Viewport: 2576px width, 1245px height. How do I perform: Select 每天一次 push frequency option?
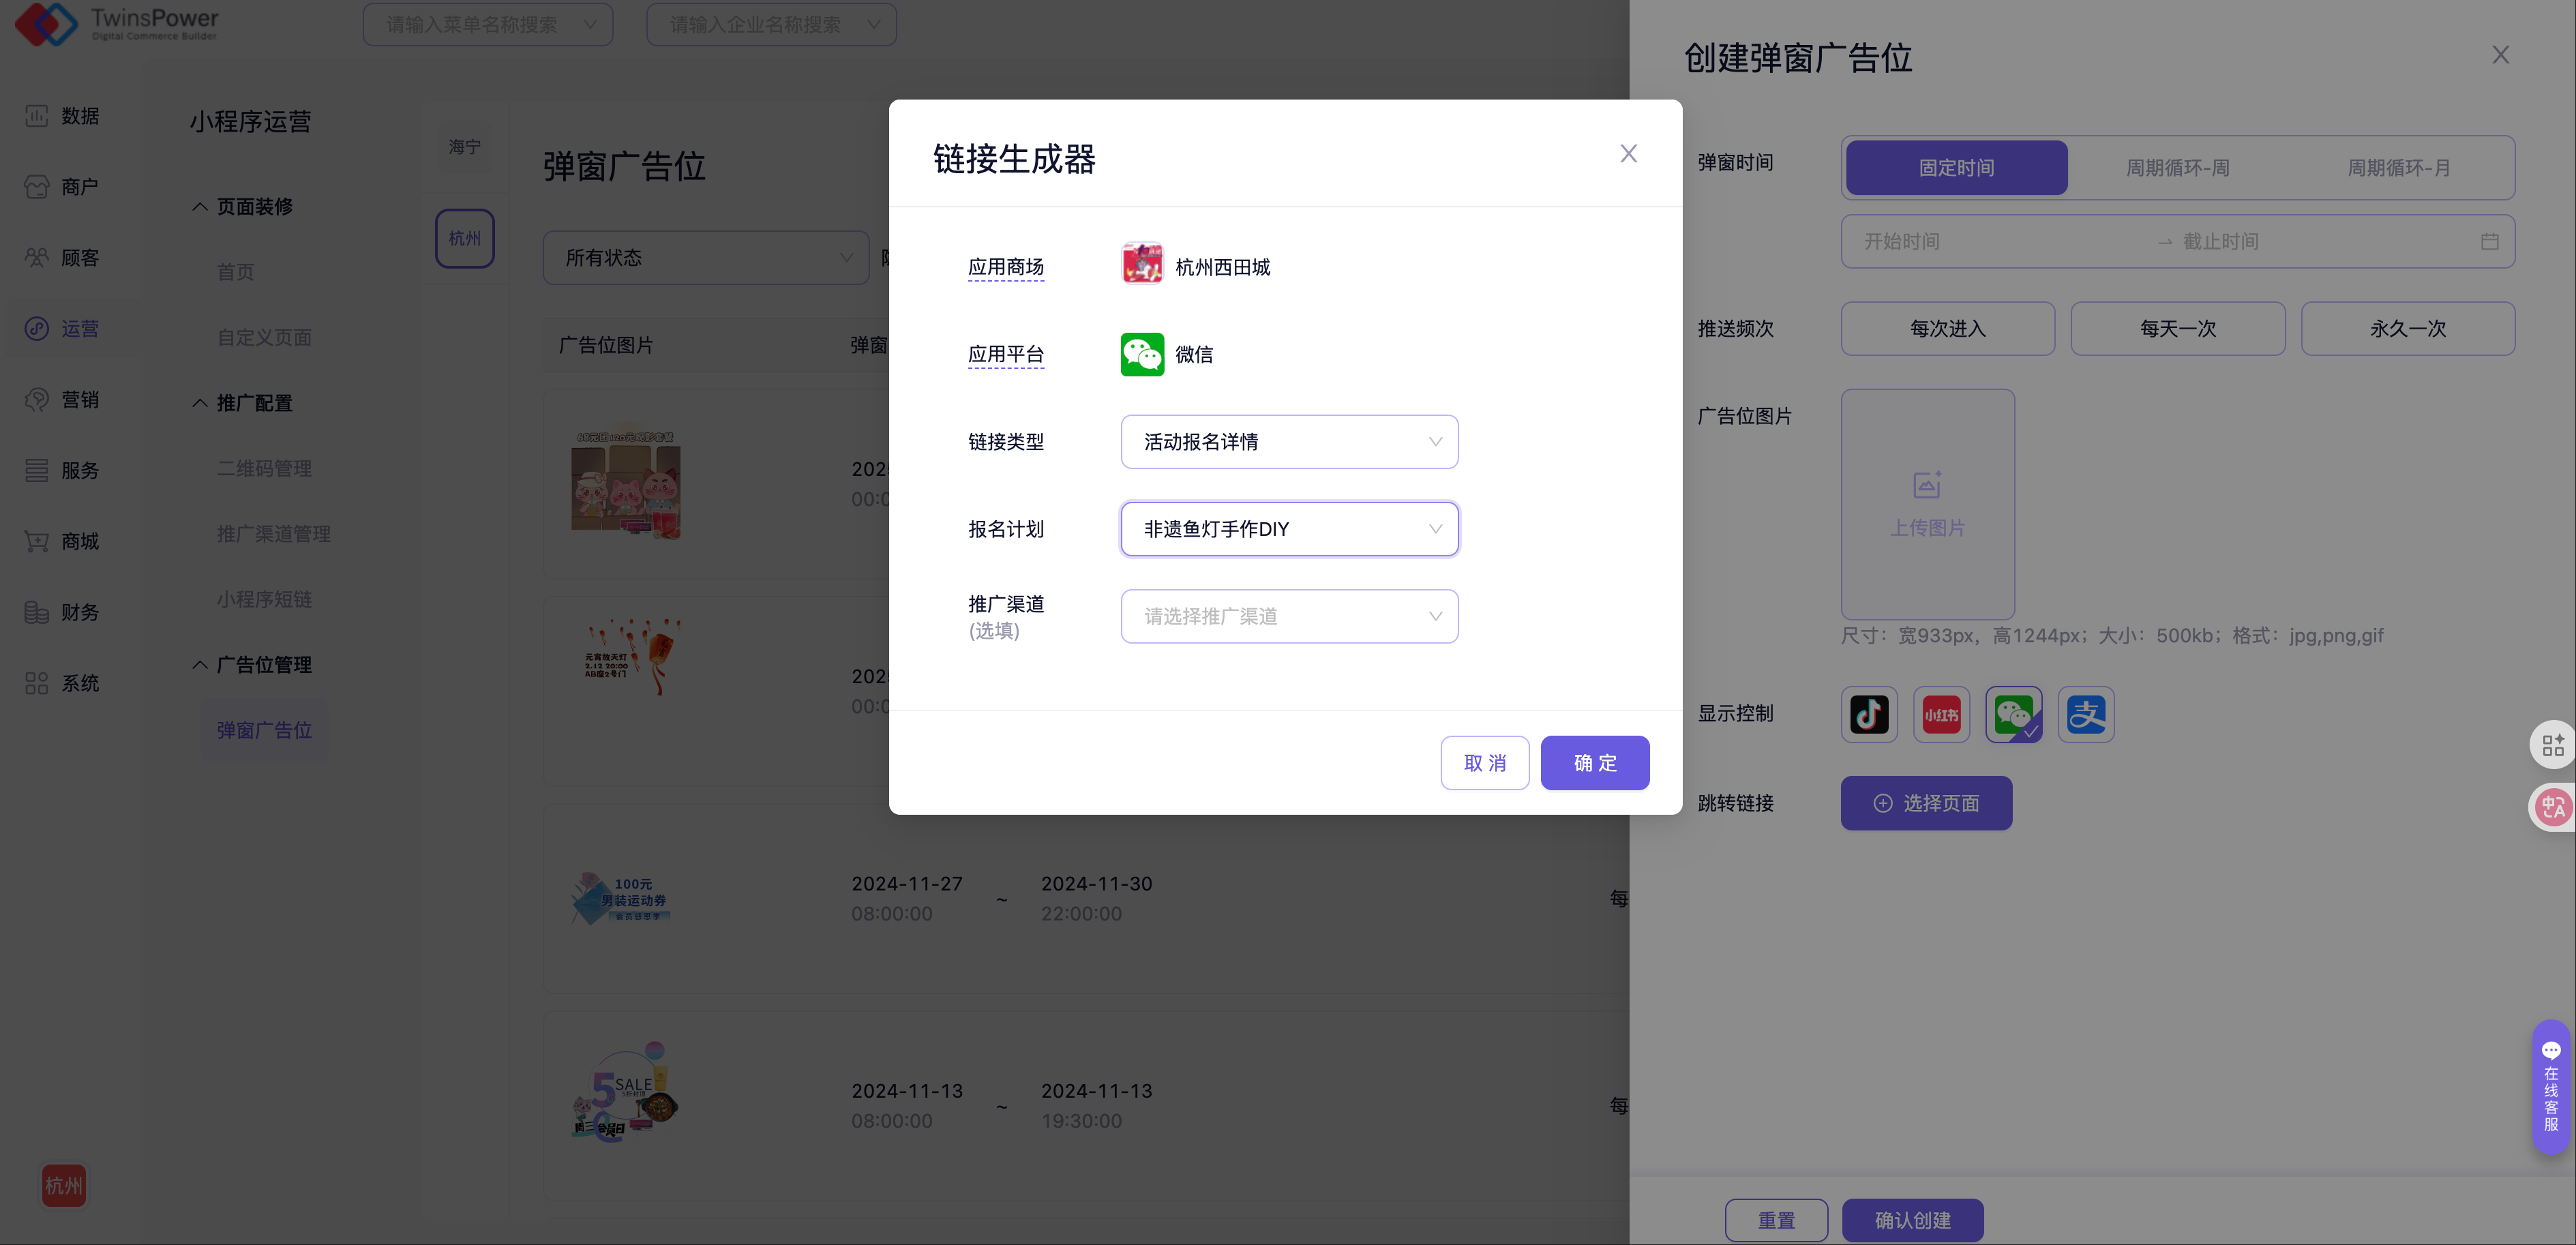[2177, 329]
